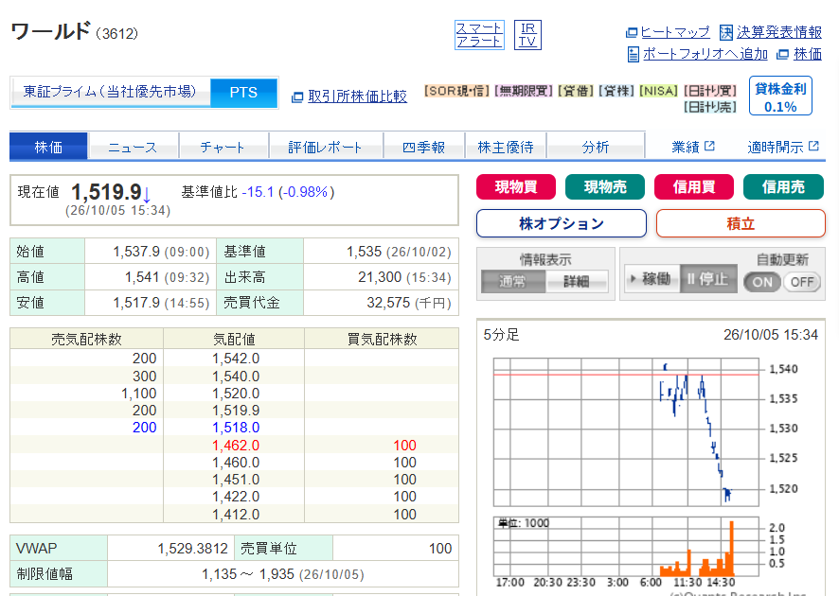The width and height of the screenshot is (839, 596).
Task: Click the ヒートマップ window icon
Action: click(632, 32)
